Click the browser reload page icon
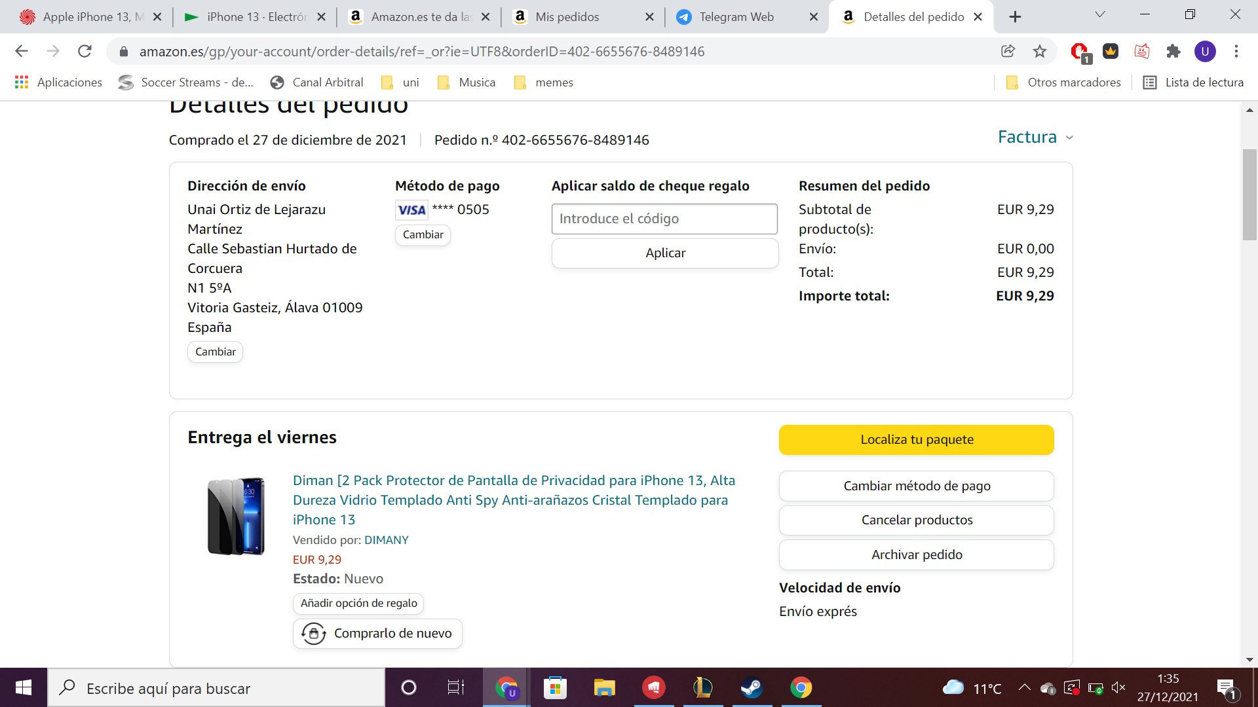This screenshot has height=707, width=1258. click(85, 51)
